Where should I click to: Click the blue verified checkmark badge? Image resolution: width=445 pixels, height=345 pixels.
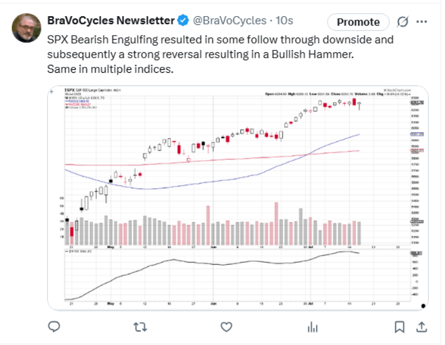tap(183, 21)
